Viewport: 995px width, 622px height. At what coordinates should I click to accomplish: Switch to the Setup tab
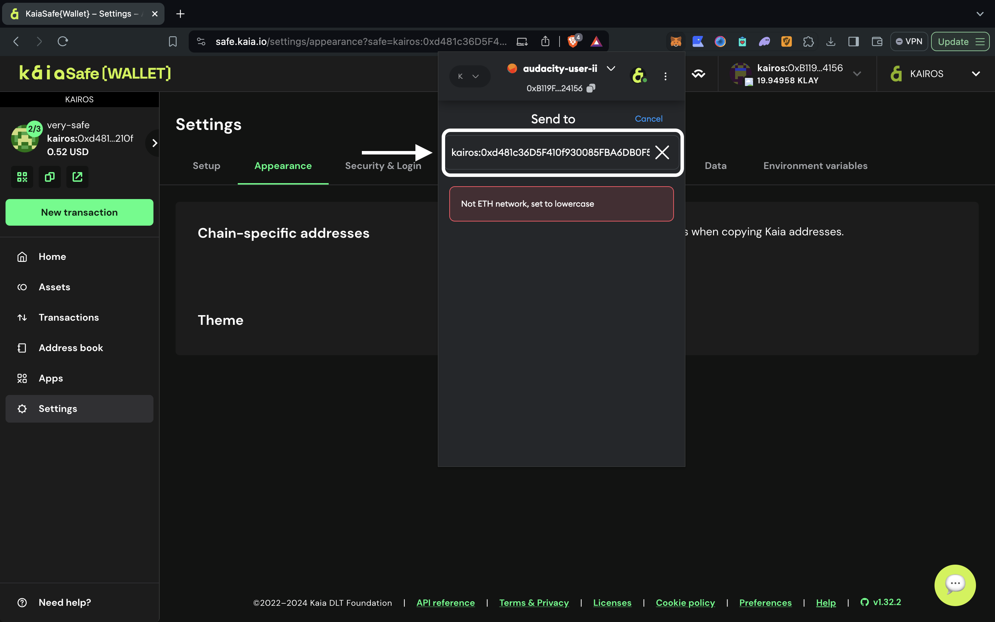pos(206,166)
